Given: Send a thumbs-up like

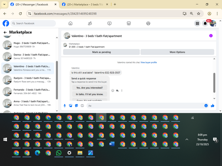Looking at the screenshot, I should (x=213, y=105).
